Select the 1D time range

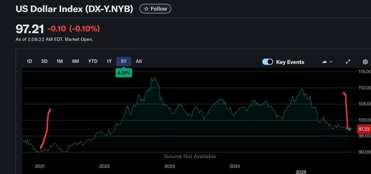pyautogui.click(x=29, y=61)
